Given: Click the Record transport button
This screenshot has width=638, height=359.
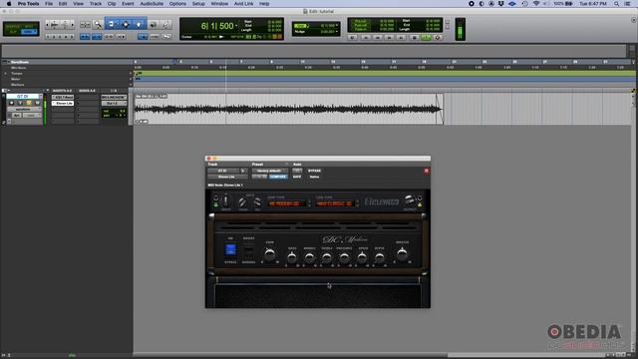Looking at the screenshot, I should click(438, 38).
